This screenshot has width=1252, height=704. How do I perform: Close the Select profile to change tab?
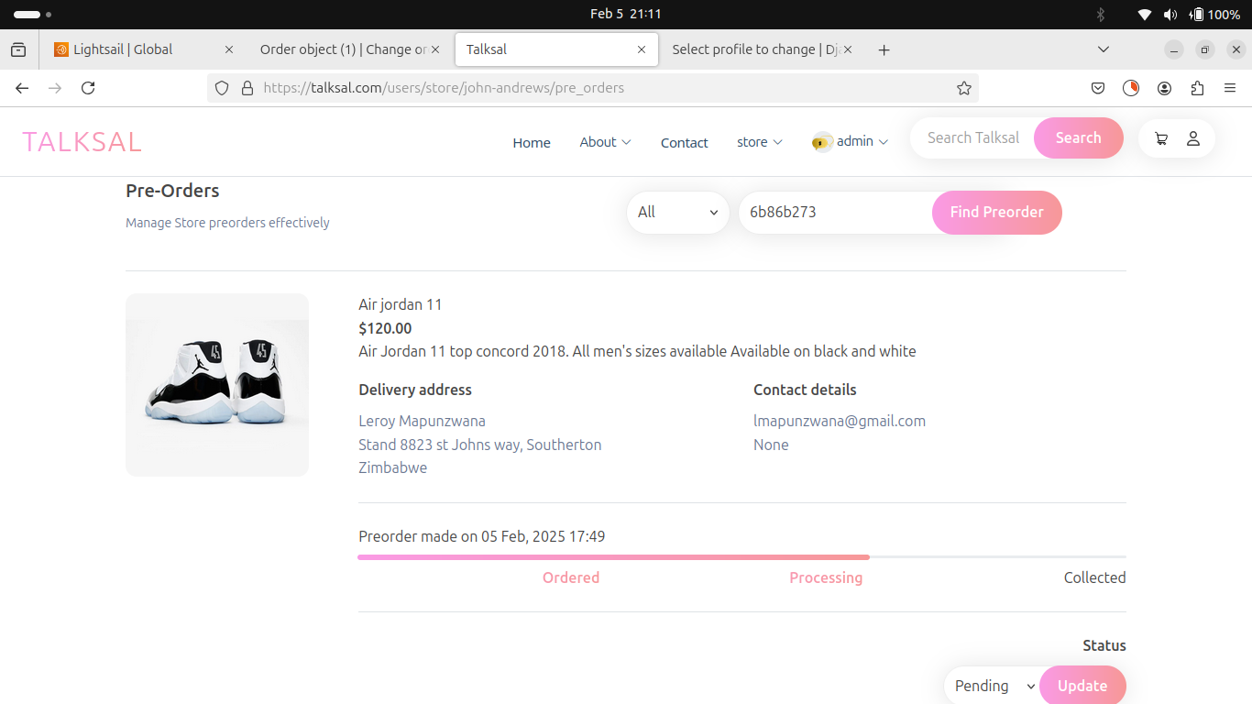848,49
